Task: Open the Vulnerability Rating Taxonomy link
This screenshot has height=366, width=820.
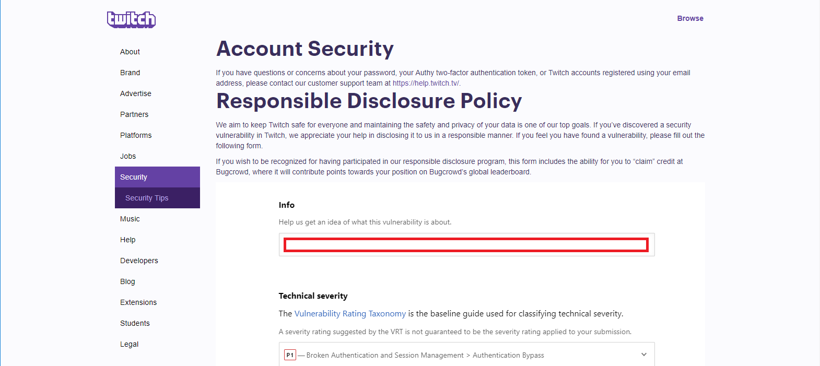Action: click(350, 314)
